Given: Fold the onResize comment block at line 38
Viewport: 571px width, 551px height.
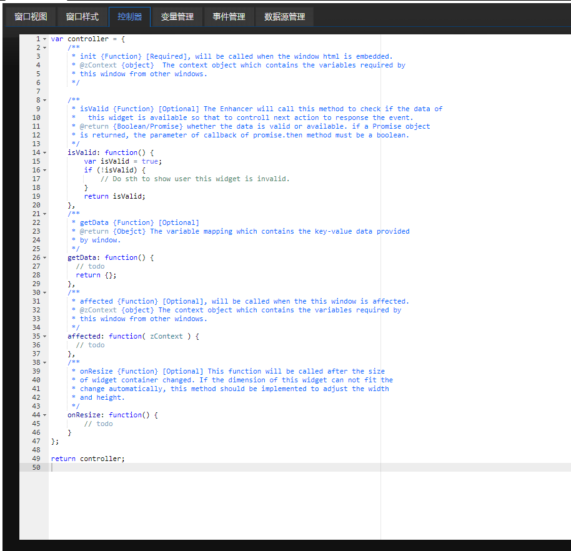Looking at the screenshot, I should pyautogui.click(x=45, y=362).
